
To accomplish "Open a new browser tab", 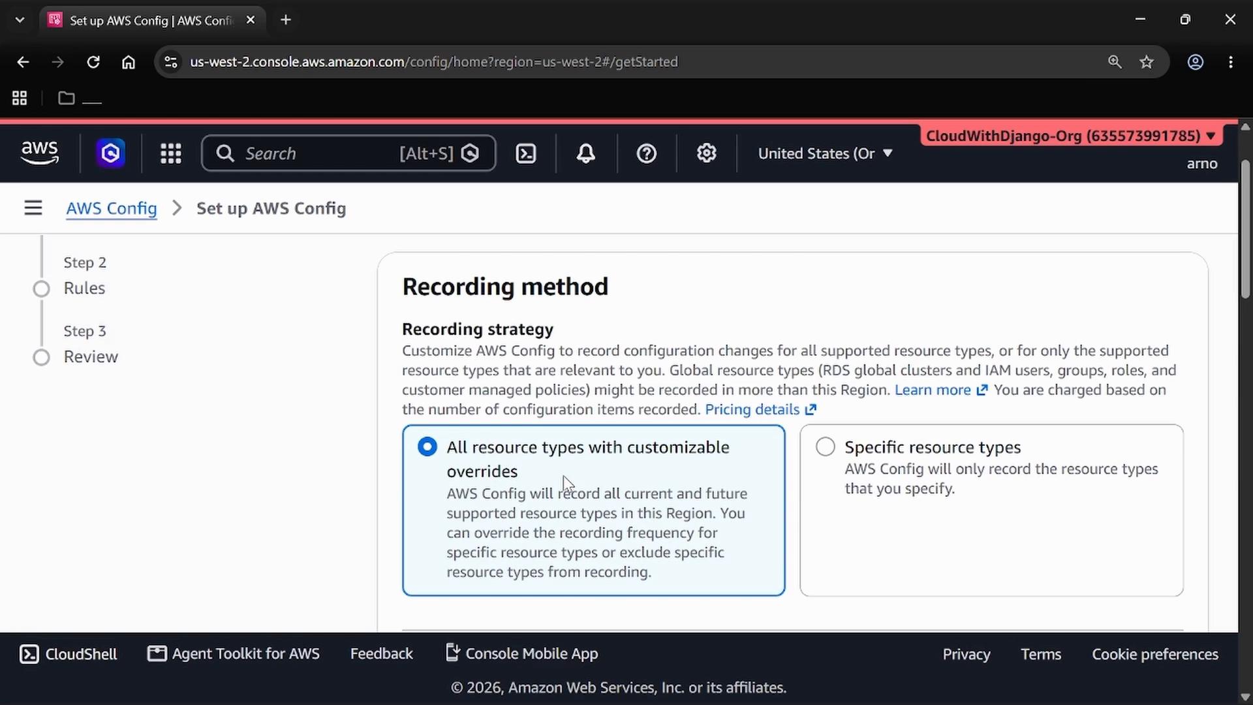I will click(x=286, y=20).
